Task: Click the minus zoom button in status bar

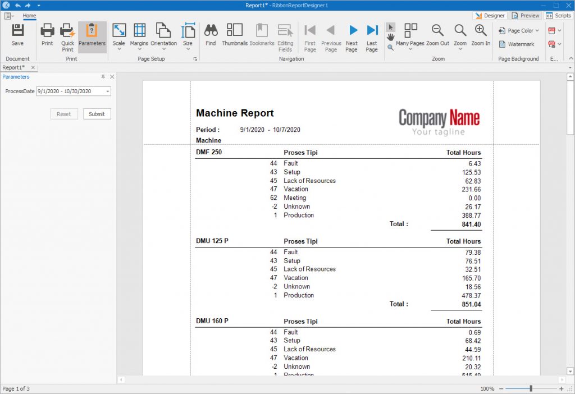Action: [x=501, y=388]
